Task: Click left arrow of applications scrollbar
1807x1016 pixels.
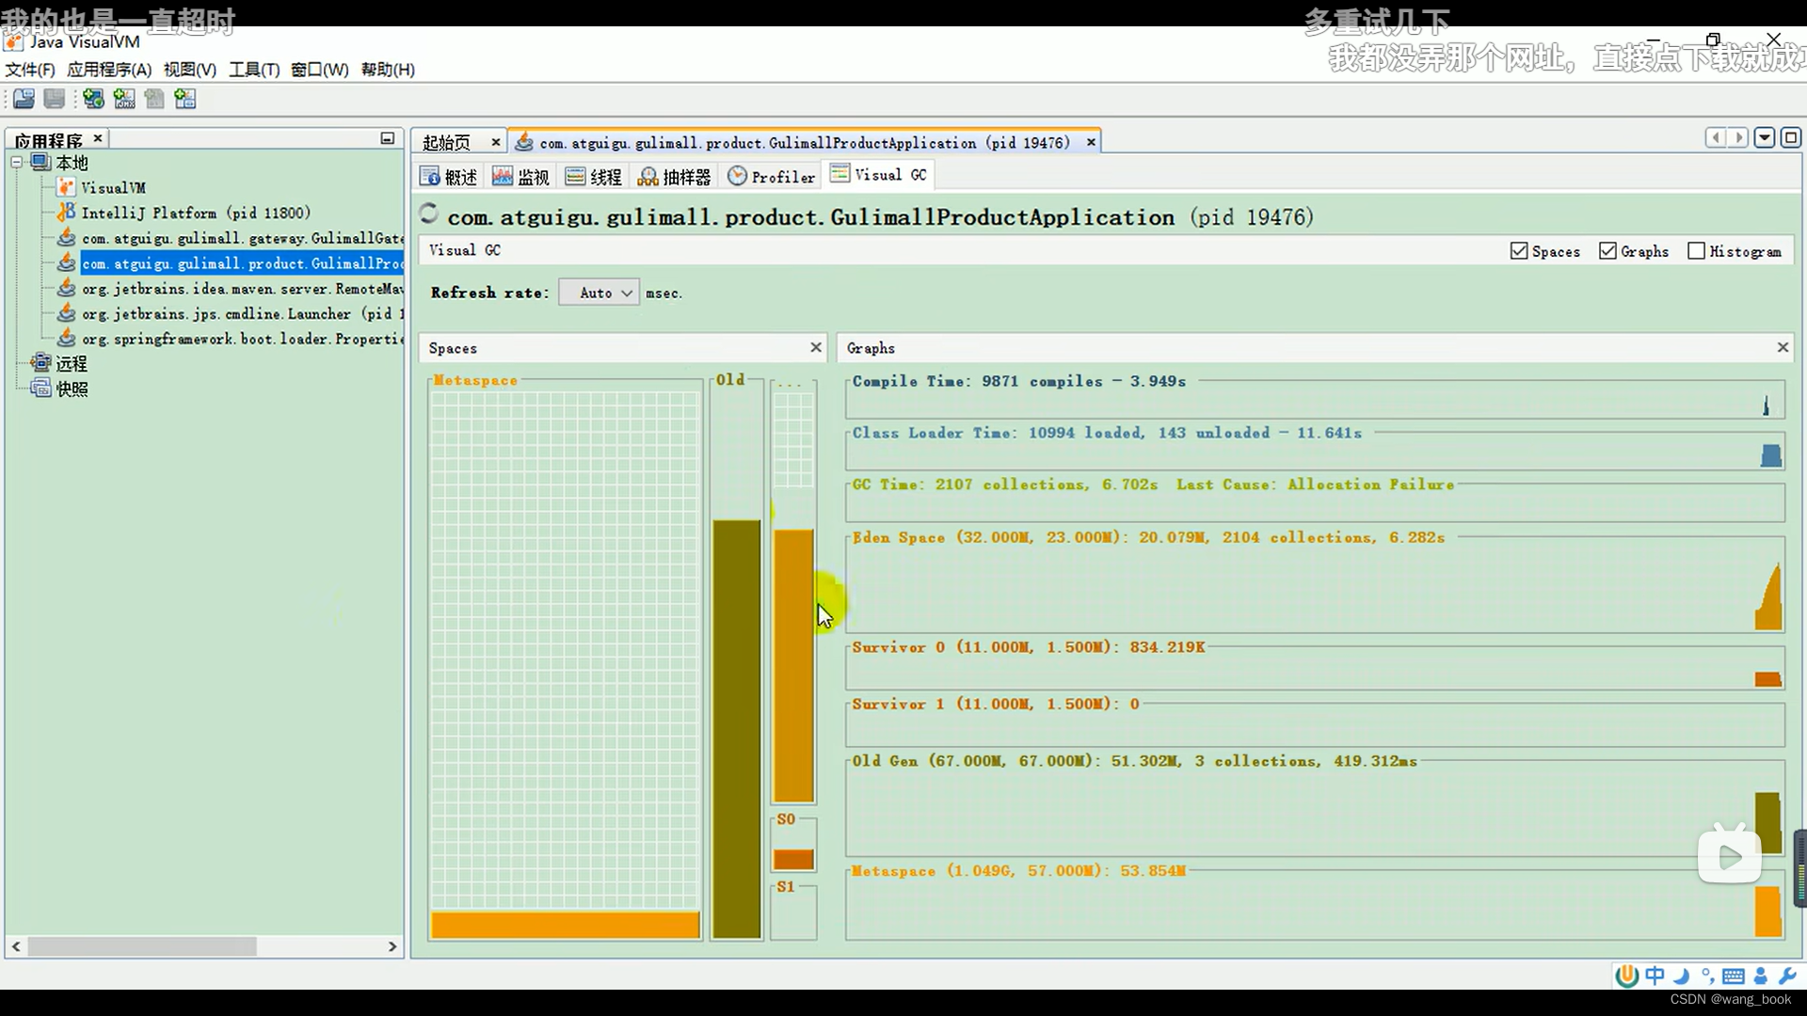Action: click(16, 946)
